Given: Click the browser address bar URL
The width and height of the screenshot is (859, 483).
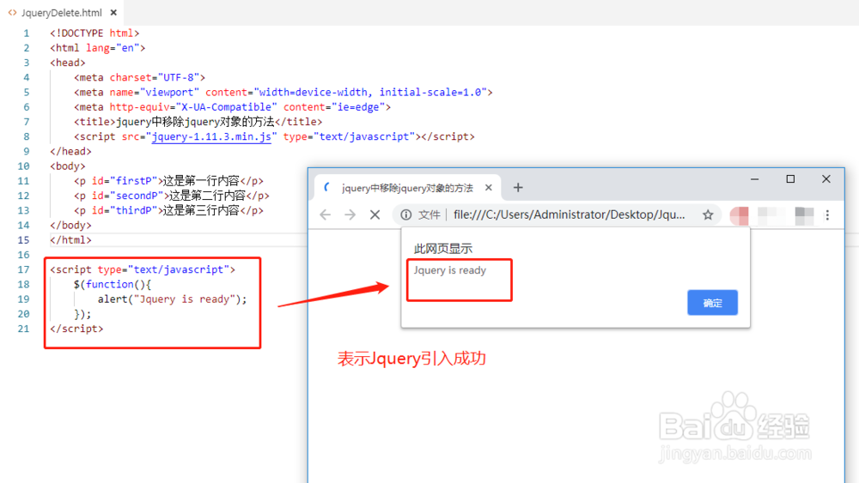Looking at the screenshot, I should point(570,215).
